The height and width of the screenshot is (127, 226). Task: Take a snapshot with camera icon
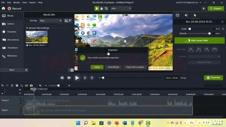point(31,85)
